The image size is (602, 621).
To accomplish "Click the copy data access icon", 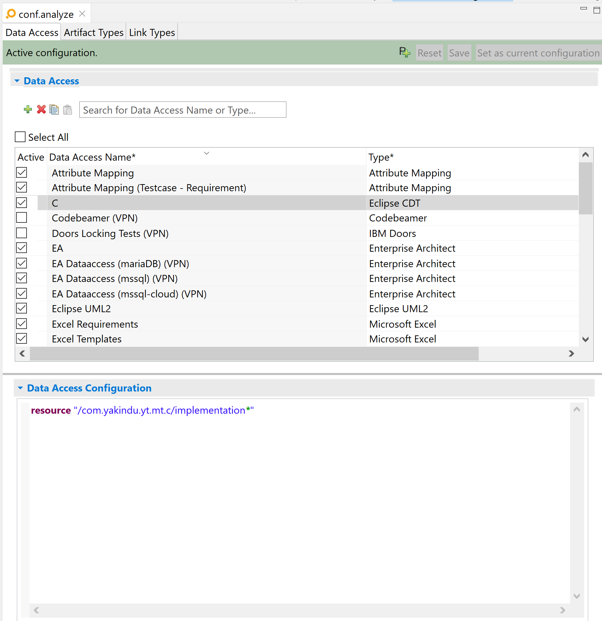I will [x=54, y=110].
